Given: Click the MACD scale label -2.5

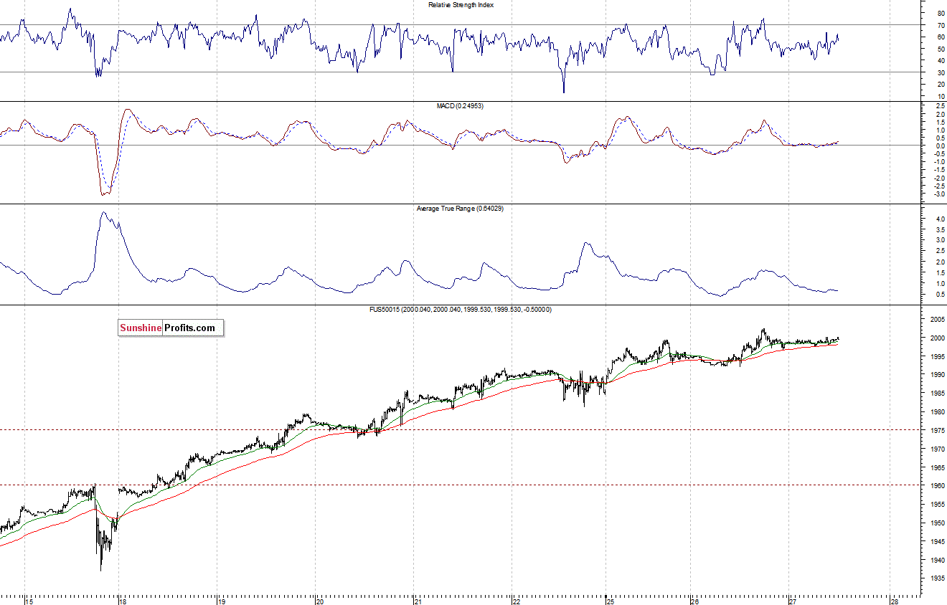Looking at the screenshot, I should 939,186.
